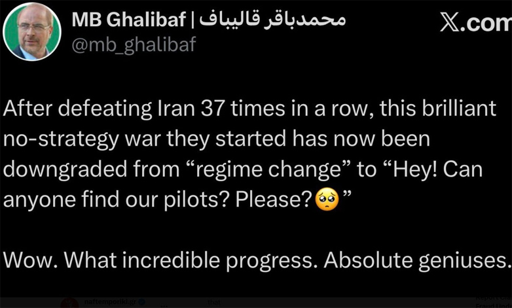Click the words "Absolute geniuses."
512x308 pixels.
417,259
